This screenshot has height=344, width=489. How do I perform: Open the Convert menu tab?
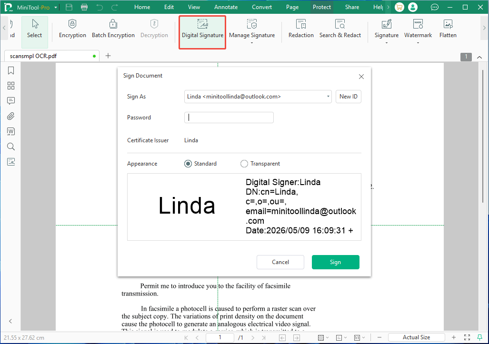[262, 7]
